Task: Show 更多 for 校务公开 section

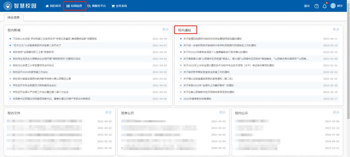Action: click(222, 112)
